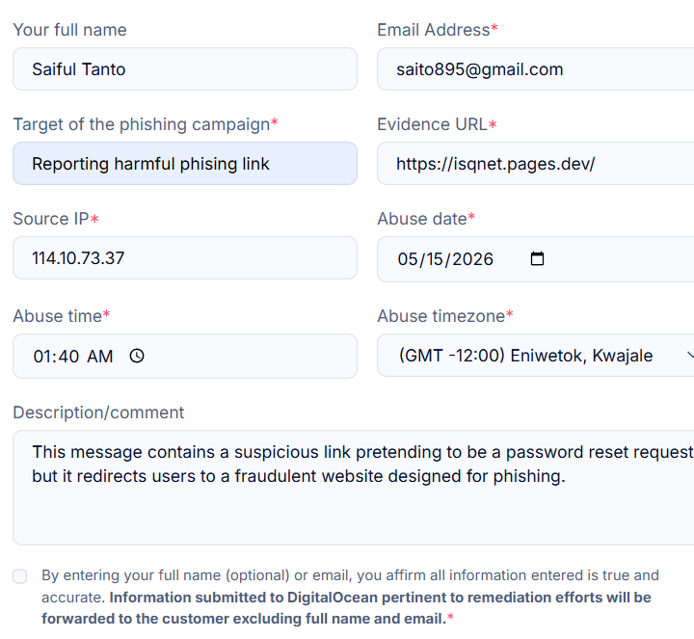The height and width of the screenshot is (639, 694).
Task: Click the Description/comment label
Action: [x=98, y=413]
